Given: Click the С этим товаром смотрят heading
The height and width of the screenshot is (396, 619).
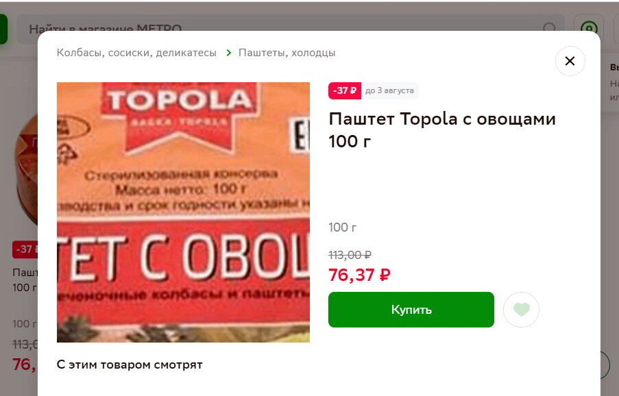Looking at the screenshot, I should point(130,365).
